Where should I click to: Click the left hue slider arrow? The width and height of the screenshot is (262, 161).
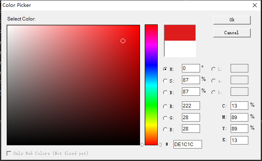click(x=142, y=144)
